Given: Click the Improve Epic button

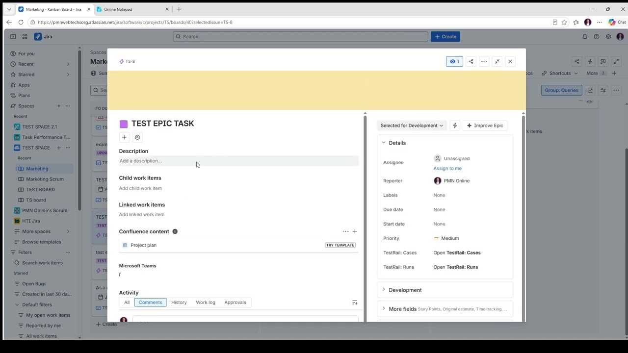Looking at the screenshot, I should pos(485,126).
